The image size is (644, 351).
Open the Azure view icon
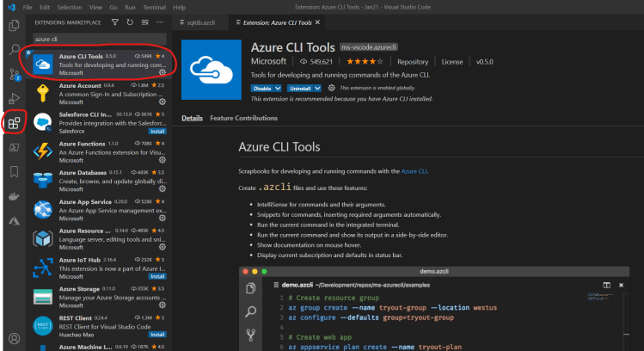click(x=14, y=221)
